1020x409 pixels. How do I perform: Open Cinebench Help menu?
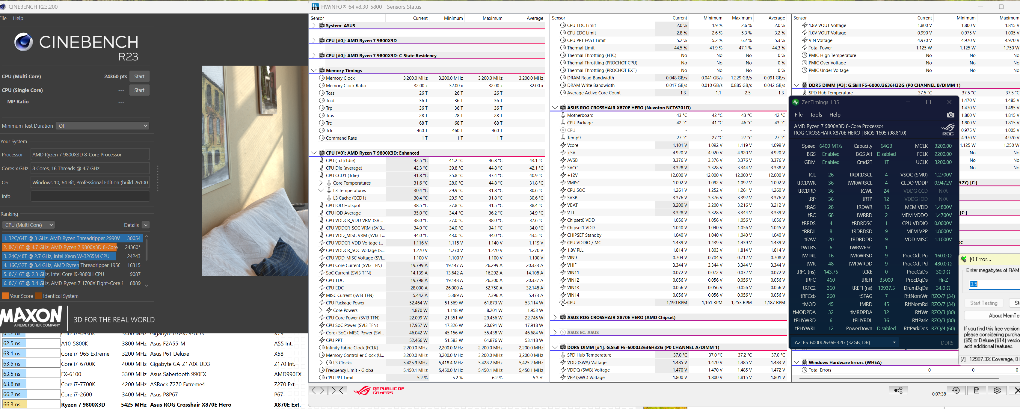(x=18, y=18)
